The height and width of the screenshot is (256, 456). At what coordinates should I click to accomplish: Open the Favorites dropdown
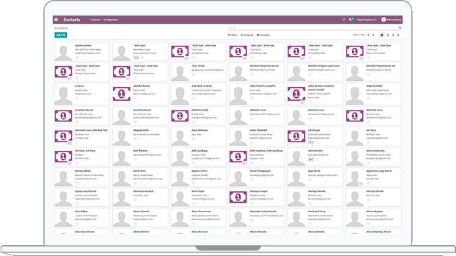coord(263,35)
